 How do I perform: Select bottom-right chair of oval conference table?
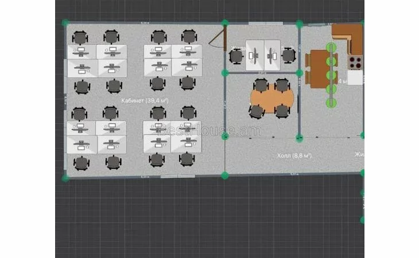[x=282, y=111]
